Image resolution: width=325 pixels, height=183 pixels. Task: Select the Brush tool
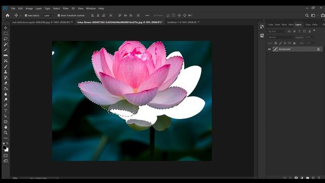tap(6, 67)
